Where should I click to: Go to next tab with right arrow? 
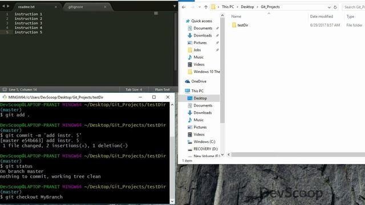click(x=8, y=6)
